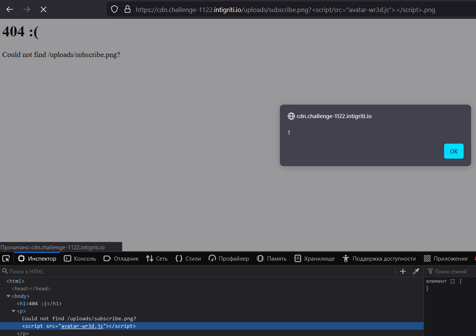The height and width of the screenshot is (336, 476).
Task: Click the 'Could not find /uploads/subscribe.png?' page text
Action: (61, 54)
